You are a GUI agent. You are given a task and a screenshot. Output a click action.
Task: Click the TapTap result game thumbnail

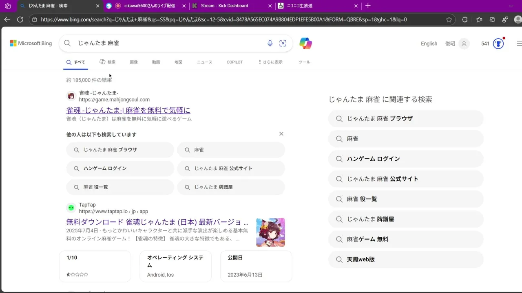pyautogui.click(x=270, y=232)
